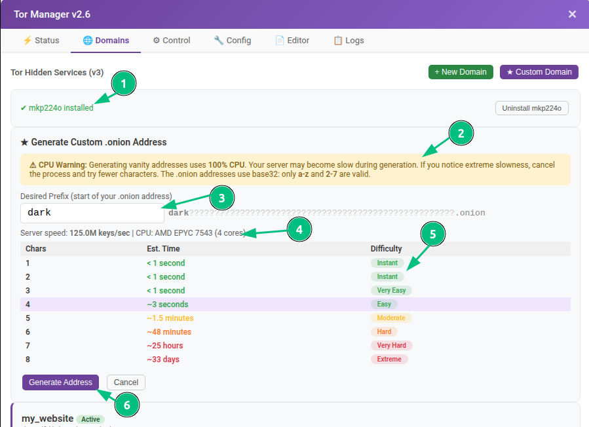Click the 'mkp224o installed' status text

tap(57, 108)
